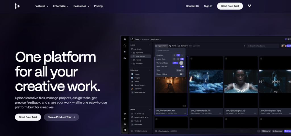Open the Resources dropdown menu
291x136 pixels.
[x=81, y=6]
